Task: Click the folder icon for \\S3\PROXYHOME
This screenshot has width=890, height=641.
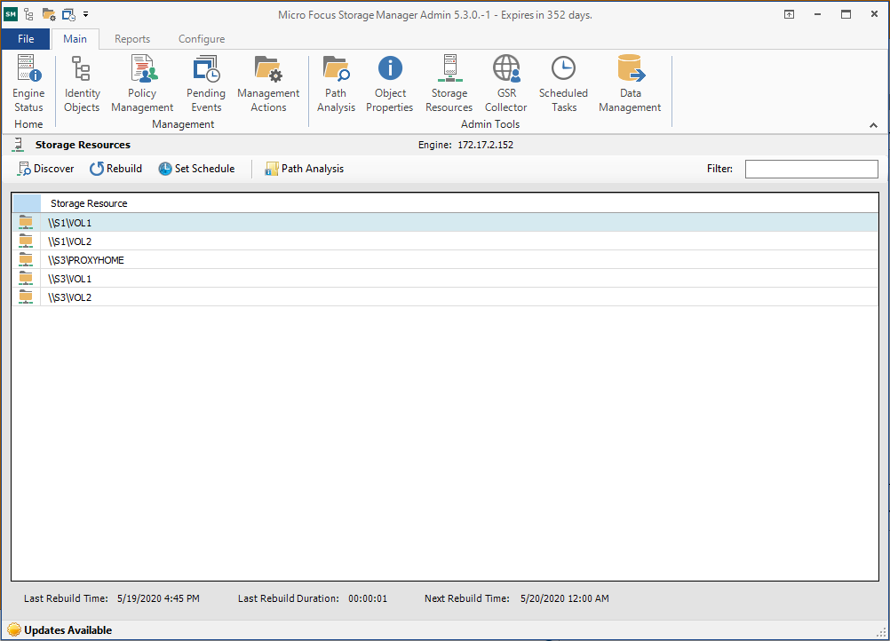Action: (26, 260)
